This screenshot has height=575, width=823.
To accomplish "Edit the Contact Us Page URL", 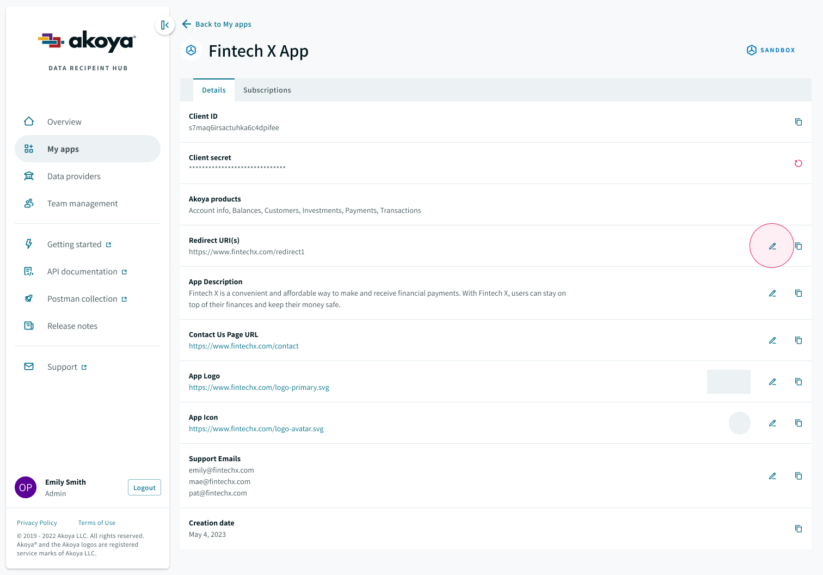I will (772, 340).
